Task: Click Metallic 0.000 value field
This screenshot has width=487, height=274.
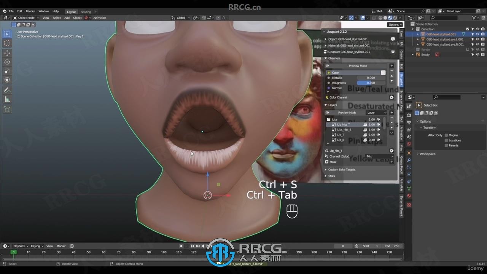Action: [x=371, y=78]
